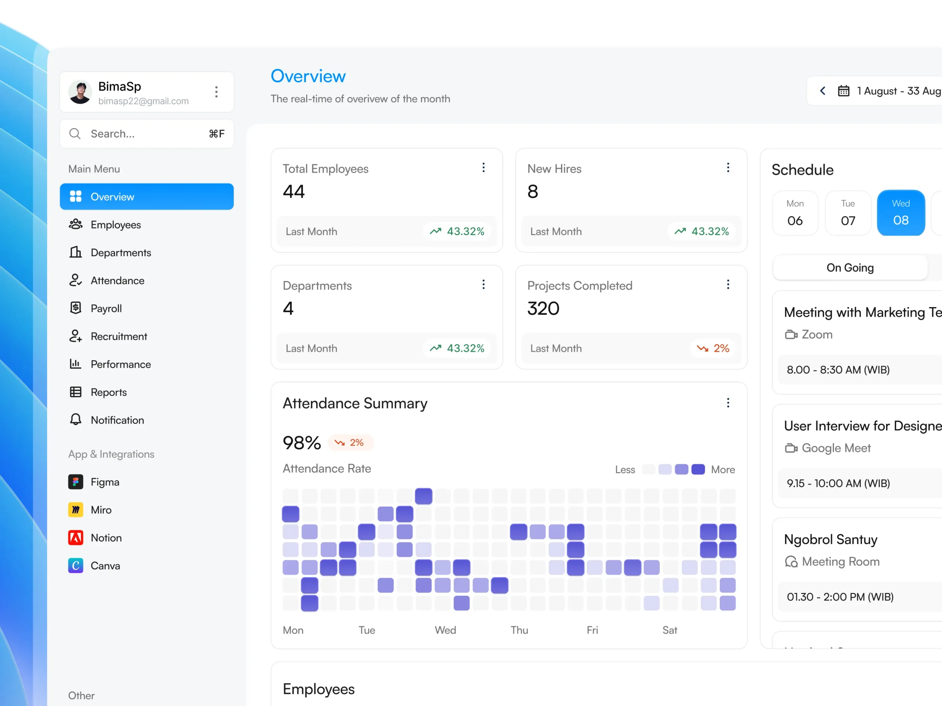942x706 pixels.
Task: Open the Meeting with Marketing Team card
Action: [857, 343]
